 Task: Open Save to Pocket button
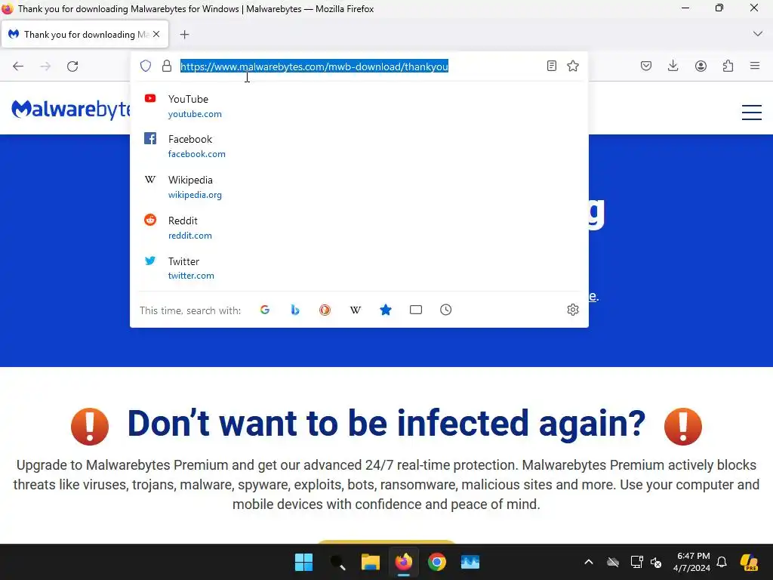click(646, 66)
